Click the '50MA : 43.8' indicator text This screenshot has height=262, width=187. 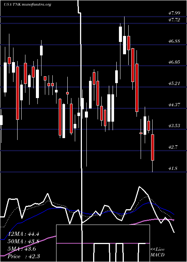[x=23, y=241]
